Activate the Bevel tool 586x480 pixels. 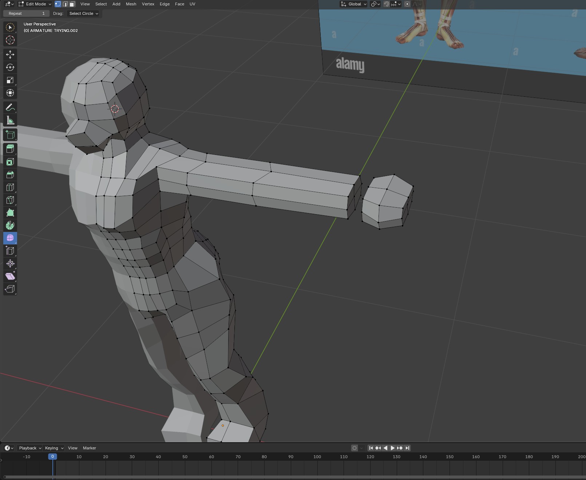point(10,175)
